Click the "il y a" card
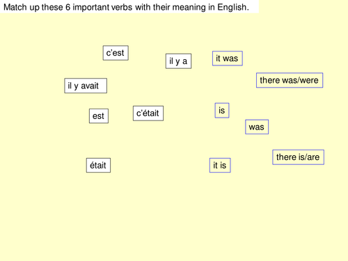Viewport: 348px width, 261px height. [178, 61]
